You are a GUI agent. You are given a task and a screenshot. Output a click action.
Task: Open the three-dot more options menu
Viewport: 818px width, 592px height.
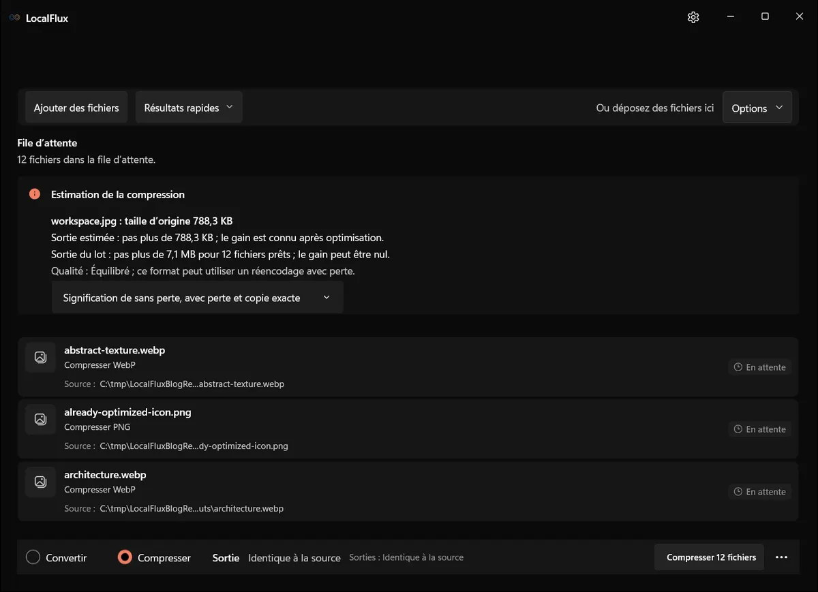pyautogui.click(x=782, y=557)
